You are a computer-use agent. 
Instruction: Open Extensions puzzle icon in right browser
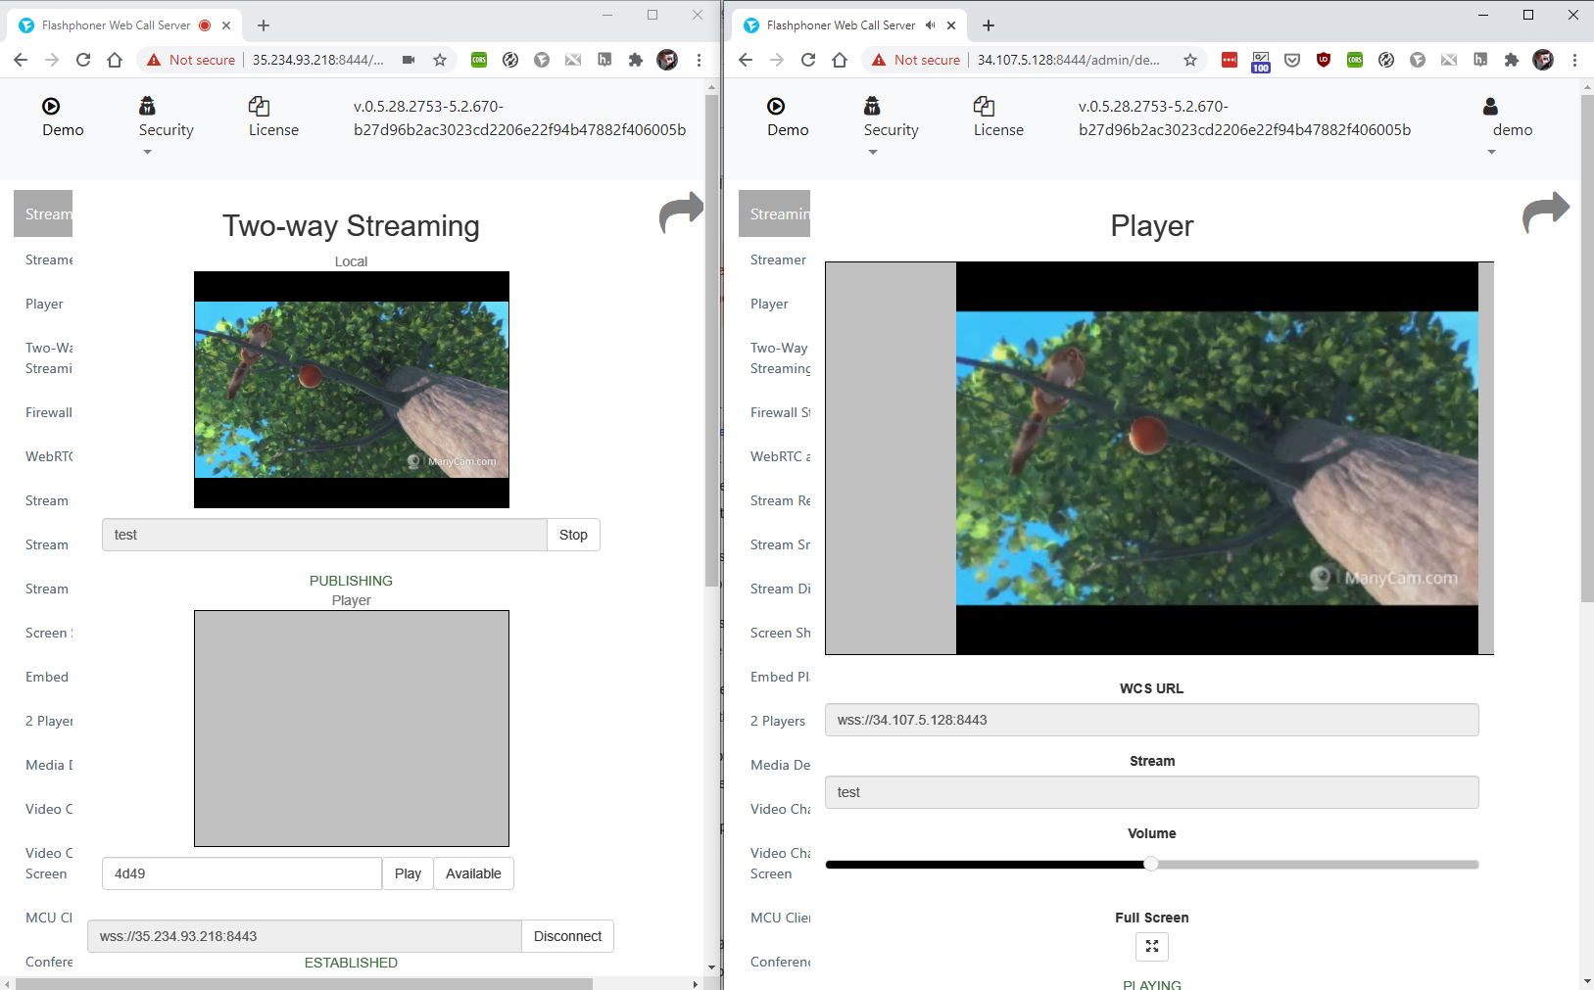tap(1511, 60)
